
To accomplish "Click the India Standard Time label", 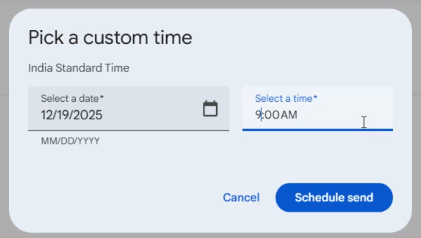I will (x=79, y=68).
